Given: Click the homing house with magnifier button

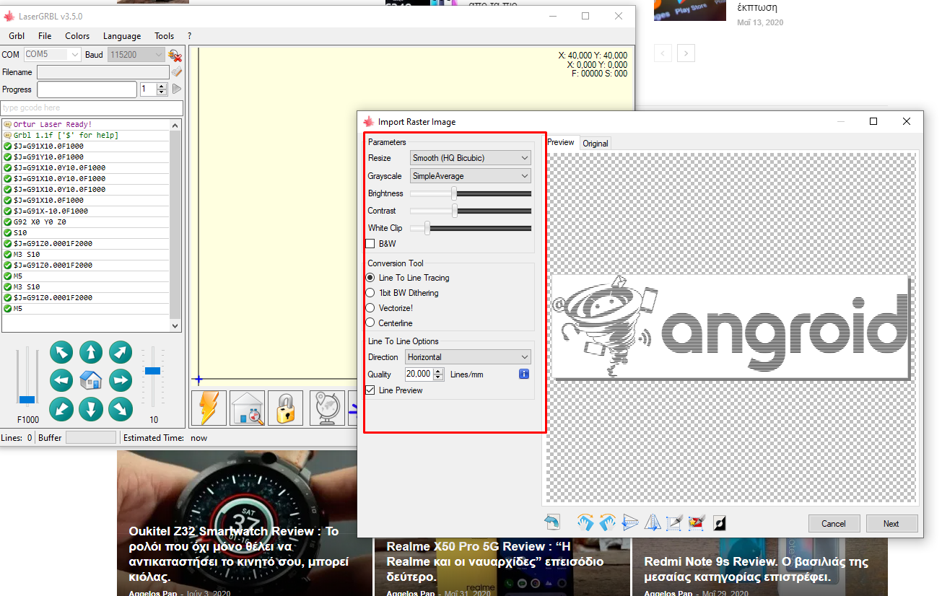Looking at the screenshot, I should tap(248, 408).
